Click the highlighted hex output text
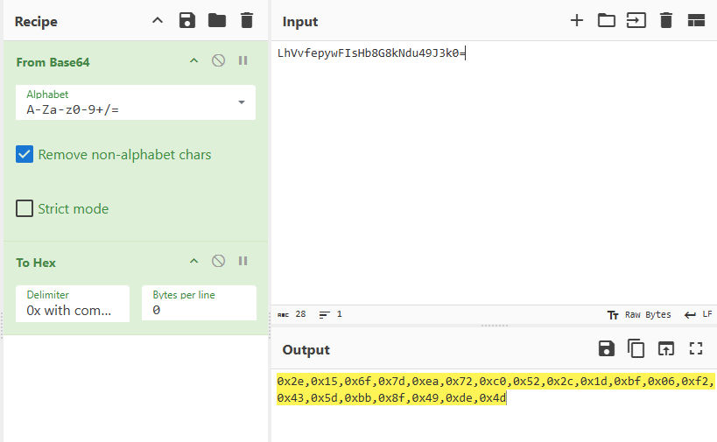 point(495,389)
